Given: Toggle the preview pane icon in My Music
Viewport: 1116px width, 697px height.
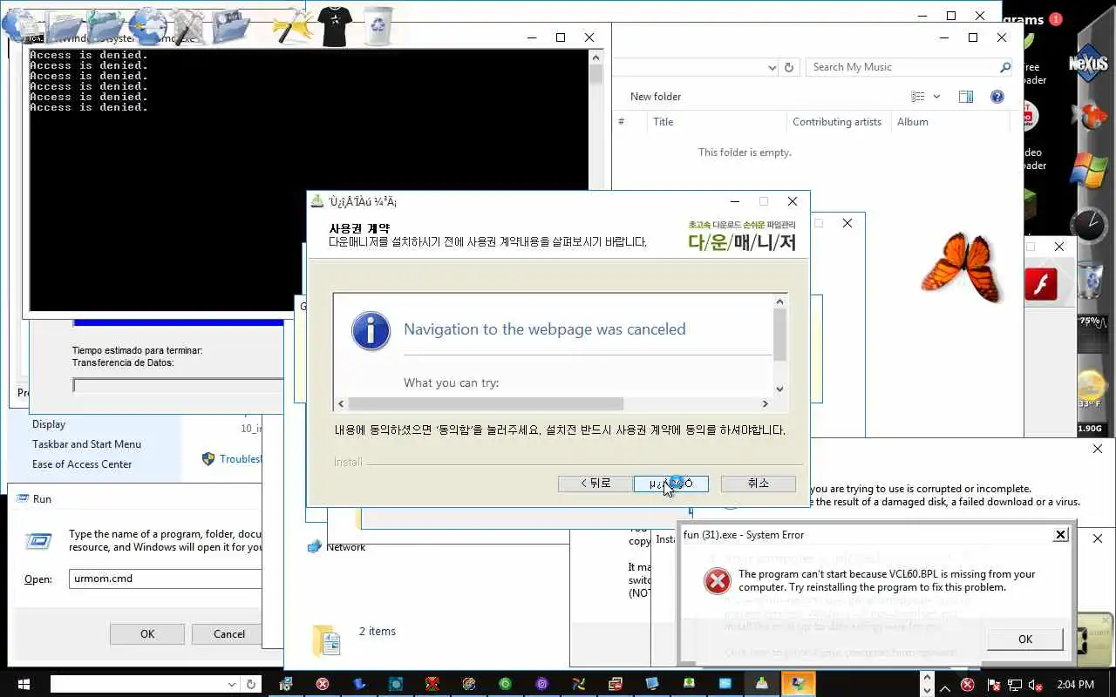Looking at the screenshot, I should coord(966,97).
